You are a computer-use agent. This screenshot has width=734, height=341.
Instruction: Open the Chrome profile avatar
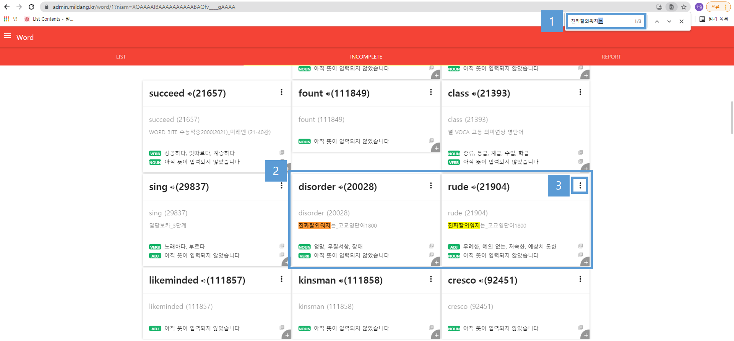coord(699,7)
